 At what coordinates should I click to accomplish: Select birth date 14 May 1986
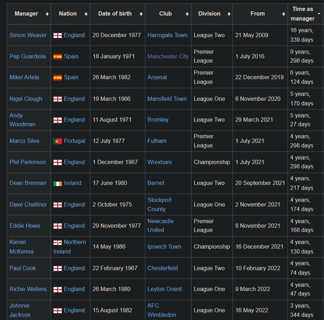[109, 247]
